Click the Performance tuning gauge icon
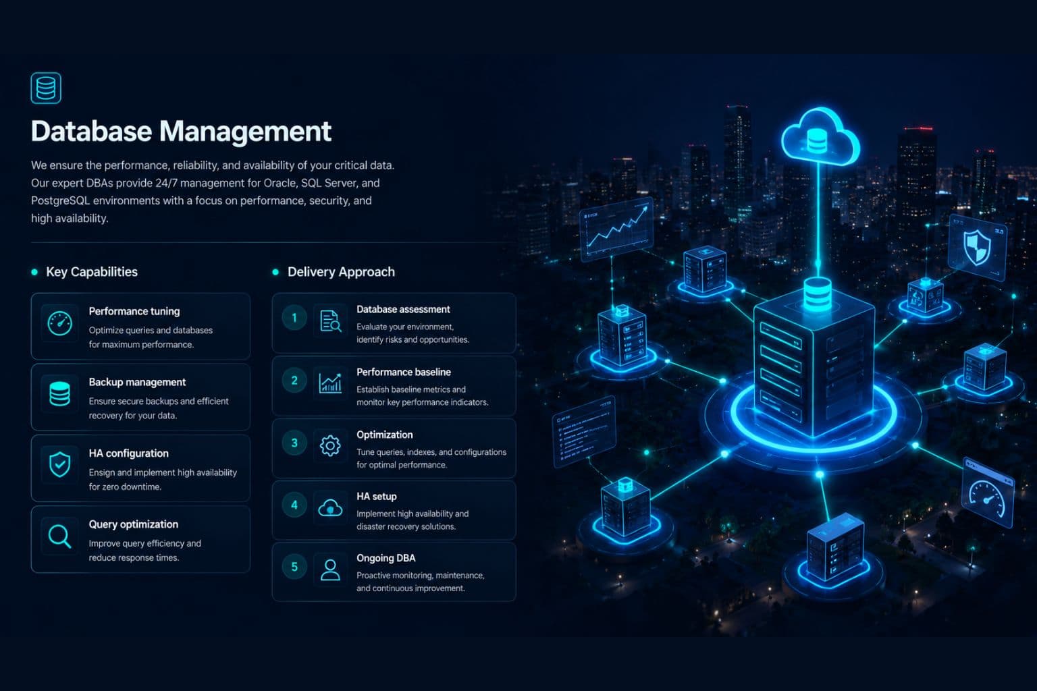1037x691 pixels. pos(60,323)
